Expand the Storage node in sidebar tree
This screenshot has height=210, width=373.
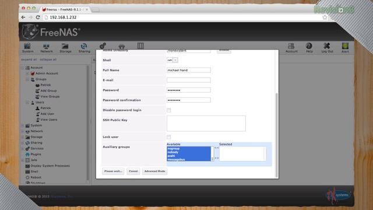[x=23, y=137]
